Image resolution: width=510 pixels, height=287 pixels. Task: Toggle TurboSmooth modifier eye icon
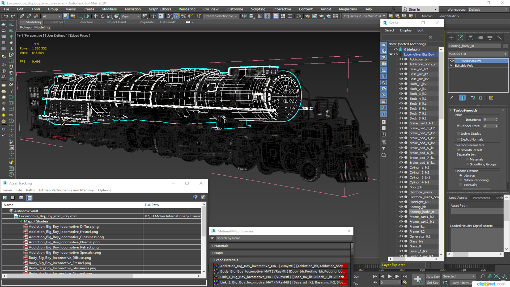(x=452, y=61)
